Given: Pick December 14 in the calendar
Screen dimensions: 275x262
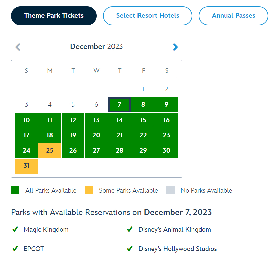Looking at the screenshot, I should point(119,120).
